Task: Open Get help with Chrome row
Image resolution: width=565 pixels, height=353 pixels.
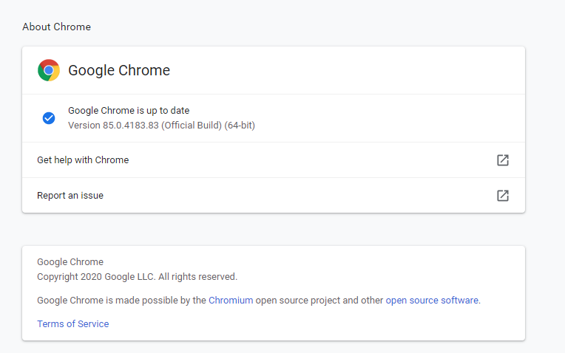Action: [274, 160]
